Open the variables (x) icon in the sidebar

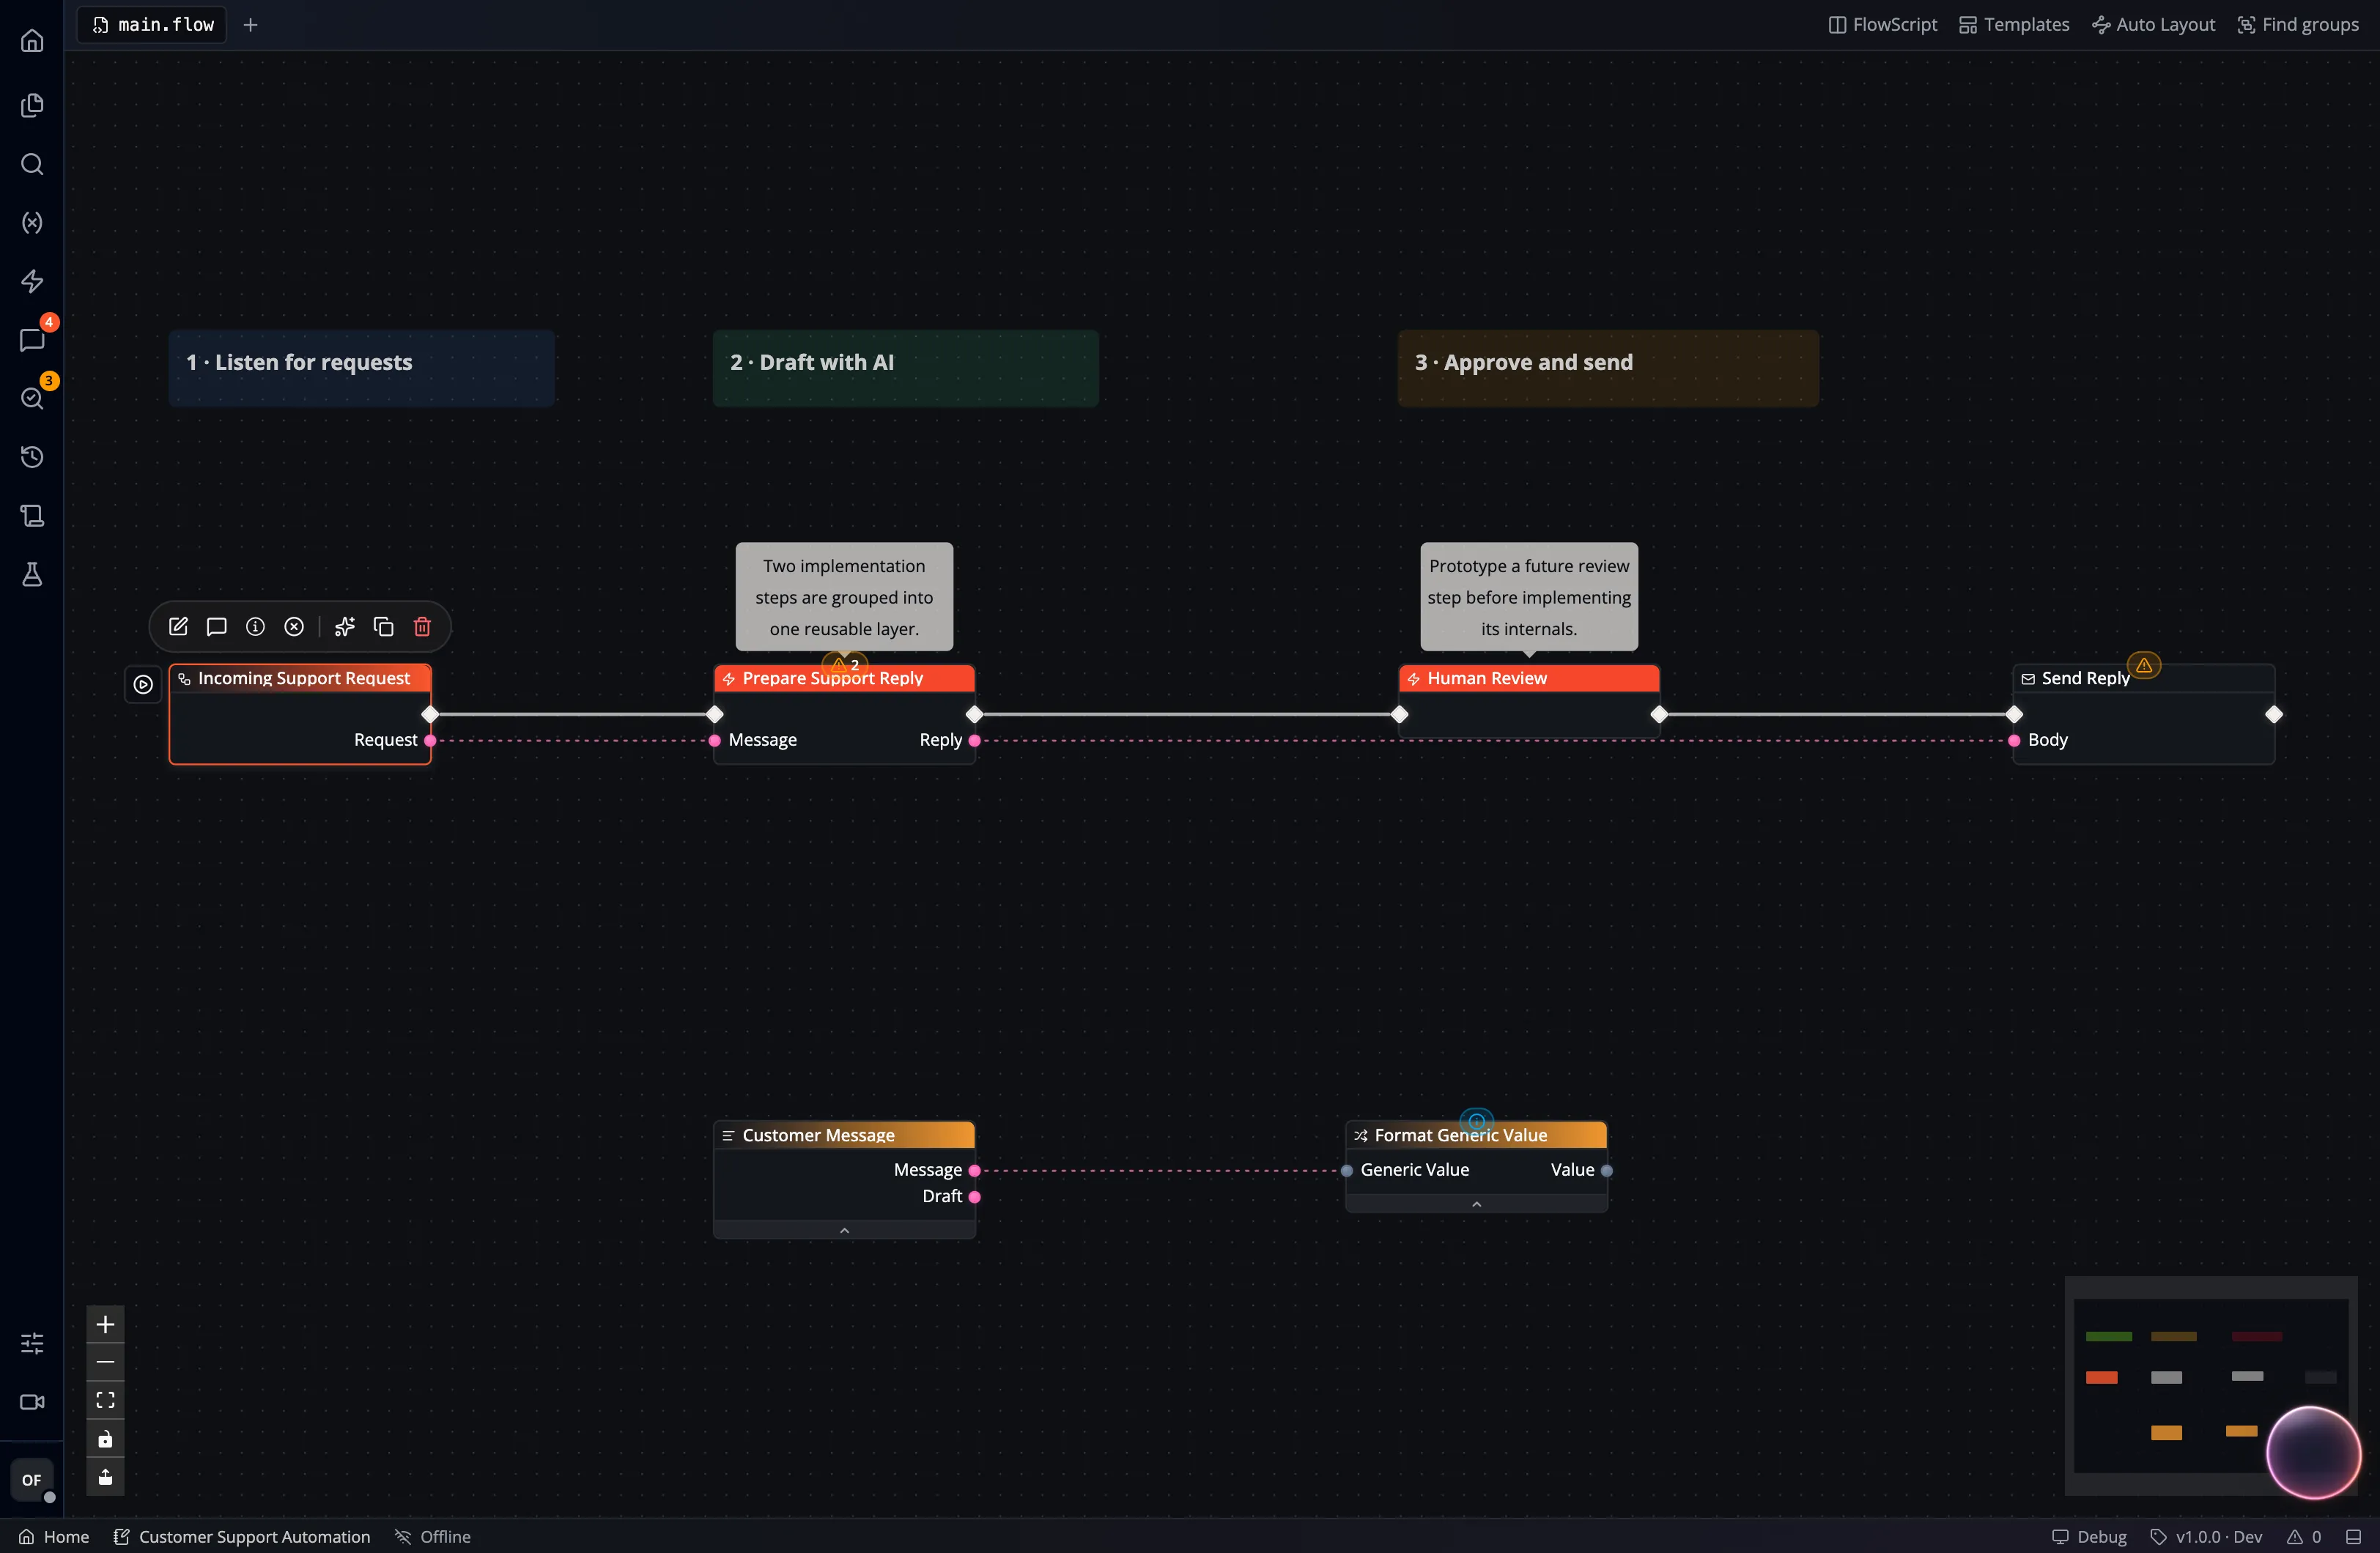click(32, 222)
